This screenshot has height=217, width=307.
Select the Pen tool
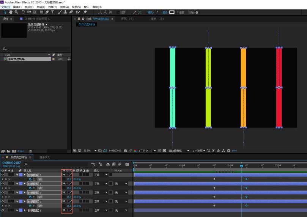47,12
